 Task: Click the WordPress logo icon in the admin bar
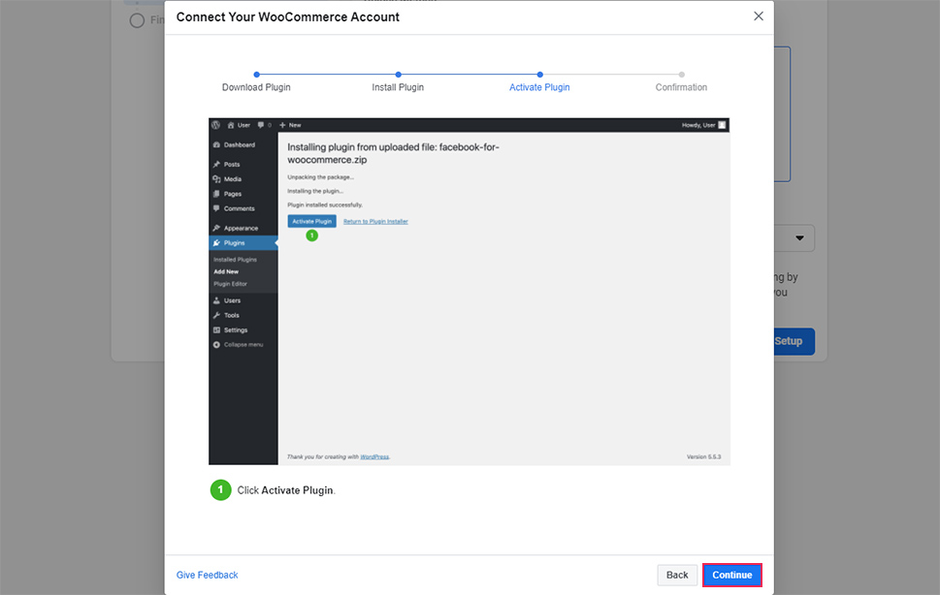215,125
